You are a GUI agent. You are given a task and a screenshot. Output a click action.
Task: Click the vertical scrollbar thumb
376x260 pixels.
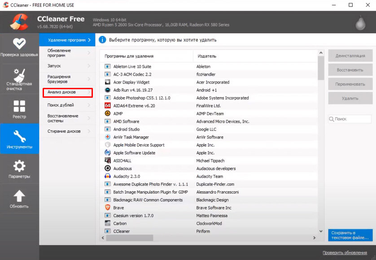pos(321,68)
